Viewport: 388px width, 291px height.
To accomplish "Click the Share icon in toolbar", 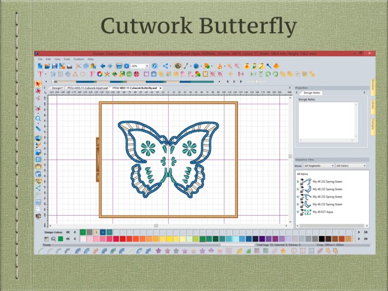I will click(166, 66).
